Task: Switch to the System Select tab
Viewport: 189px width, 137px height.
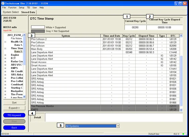Action: (11, 12)
